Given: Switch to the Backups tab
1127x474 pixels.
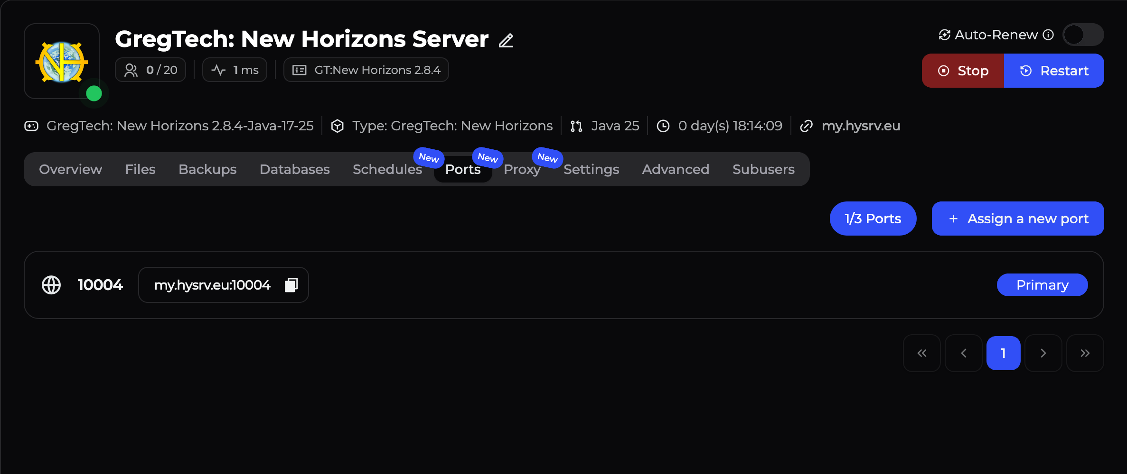Looking at the screenshot, I should [x=207, y=169].
